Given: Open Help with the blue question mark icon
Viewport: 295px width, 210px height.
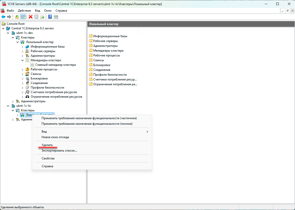Looking at the screenshot, I should [50, 17].
